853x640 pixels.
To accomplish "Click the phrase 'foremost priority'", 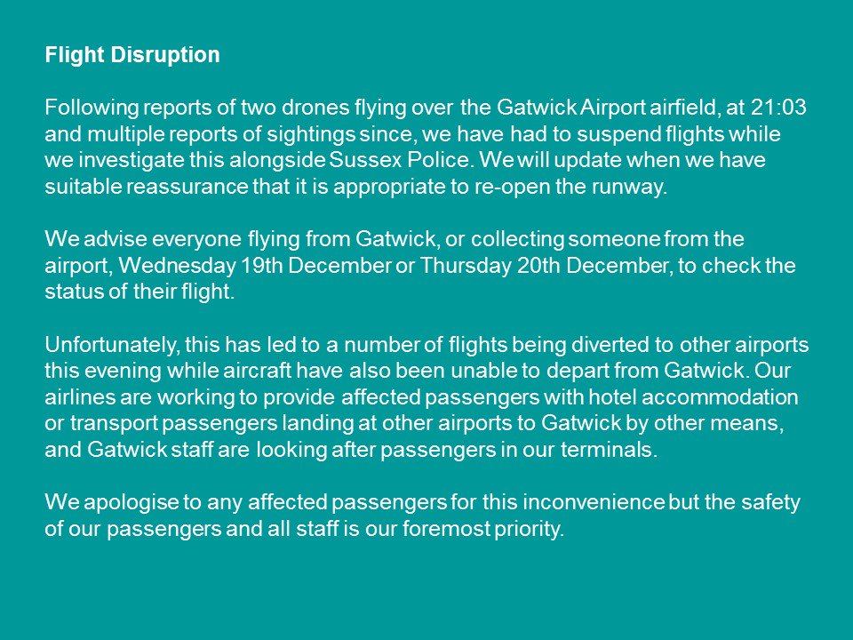I will (x=482, y=529).
